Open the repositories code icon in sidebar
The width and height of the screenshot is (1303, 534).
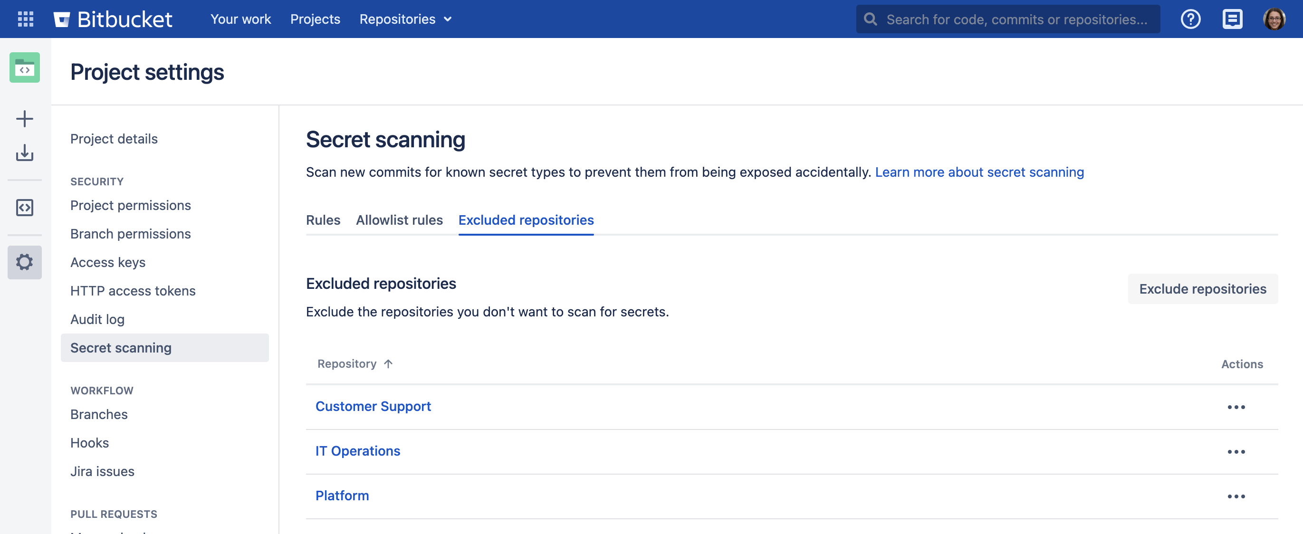24,207
